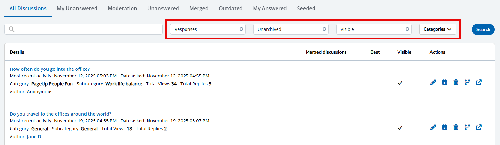The width and height of the screenshot is (500, 145).
Task: Click merge icon for travel offices discussion
Action: click(467, 127)
